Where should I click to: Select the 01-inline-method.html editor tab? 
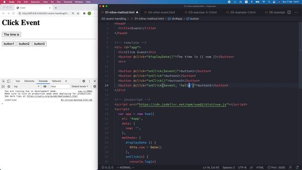[119, 12]
